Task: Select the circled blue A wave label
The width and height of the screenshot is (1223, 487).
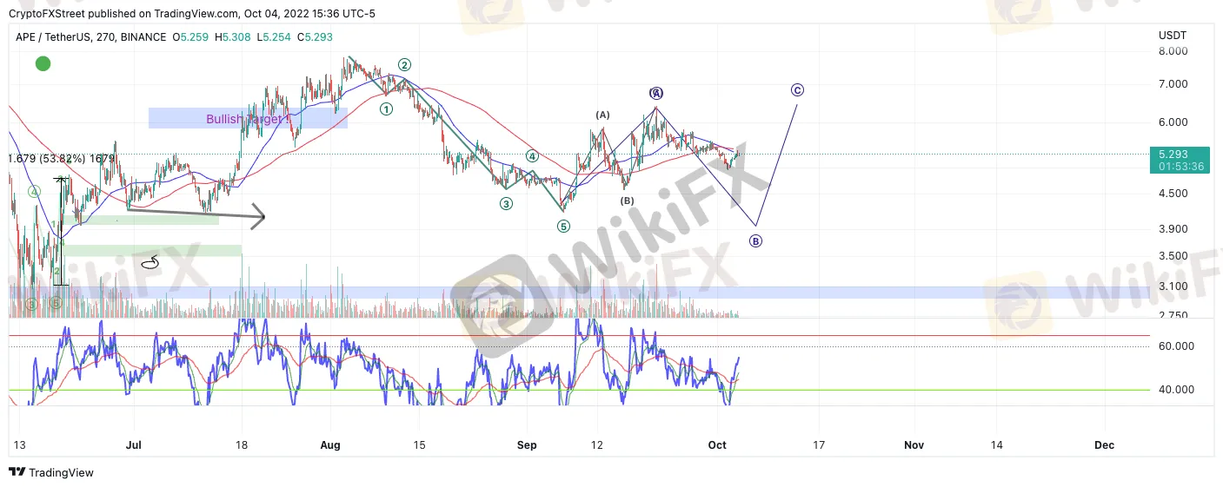Action: coord(656,93)
